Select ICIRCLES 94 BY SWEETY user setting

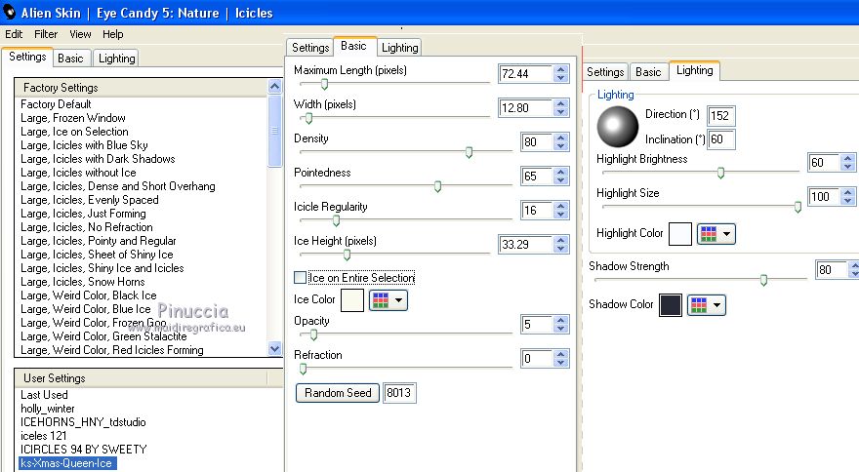(84, 450)
